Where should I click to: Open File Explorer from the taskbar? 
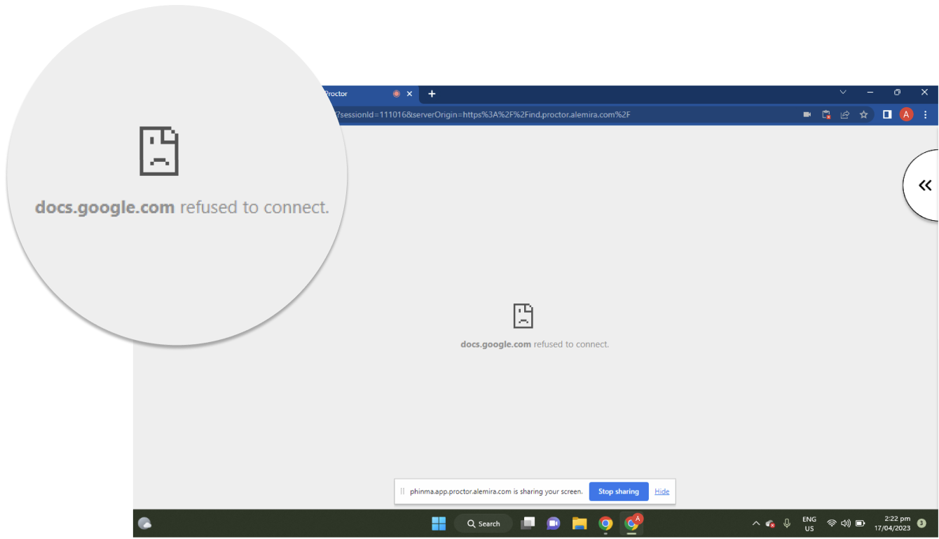(x=580, y=524)
